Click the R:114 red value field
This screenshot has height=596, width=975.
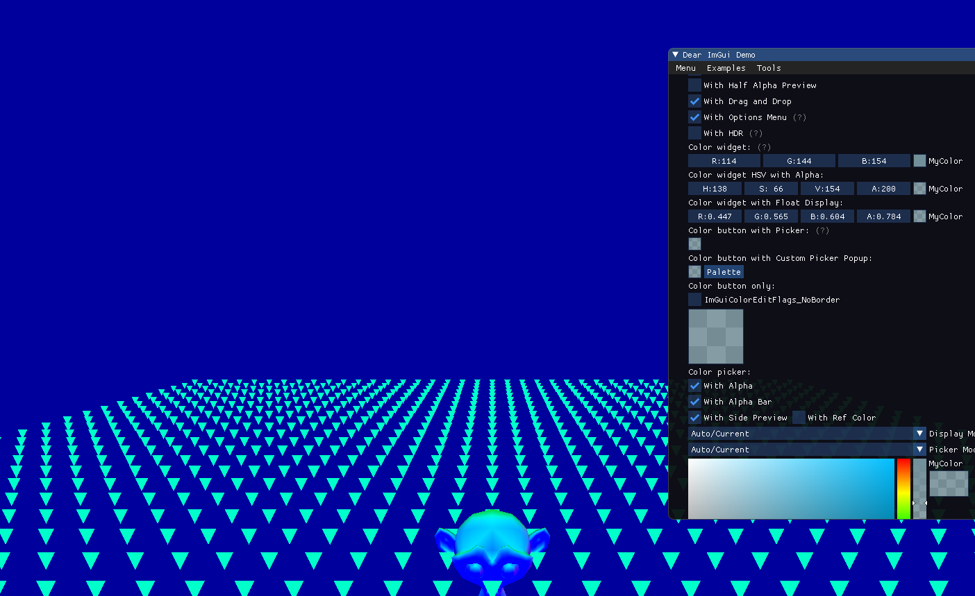(724, 161)
